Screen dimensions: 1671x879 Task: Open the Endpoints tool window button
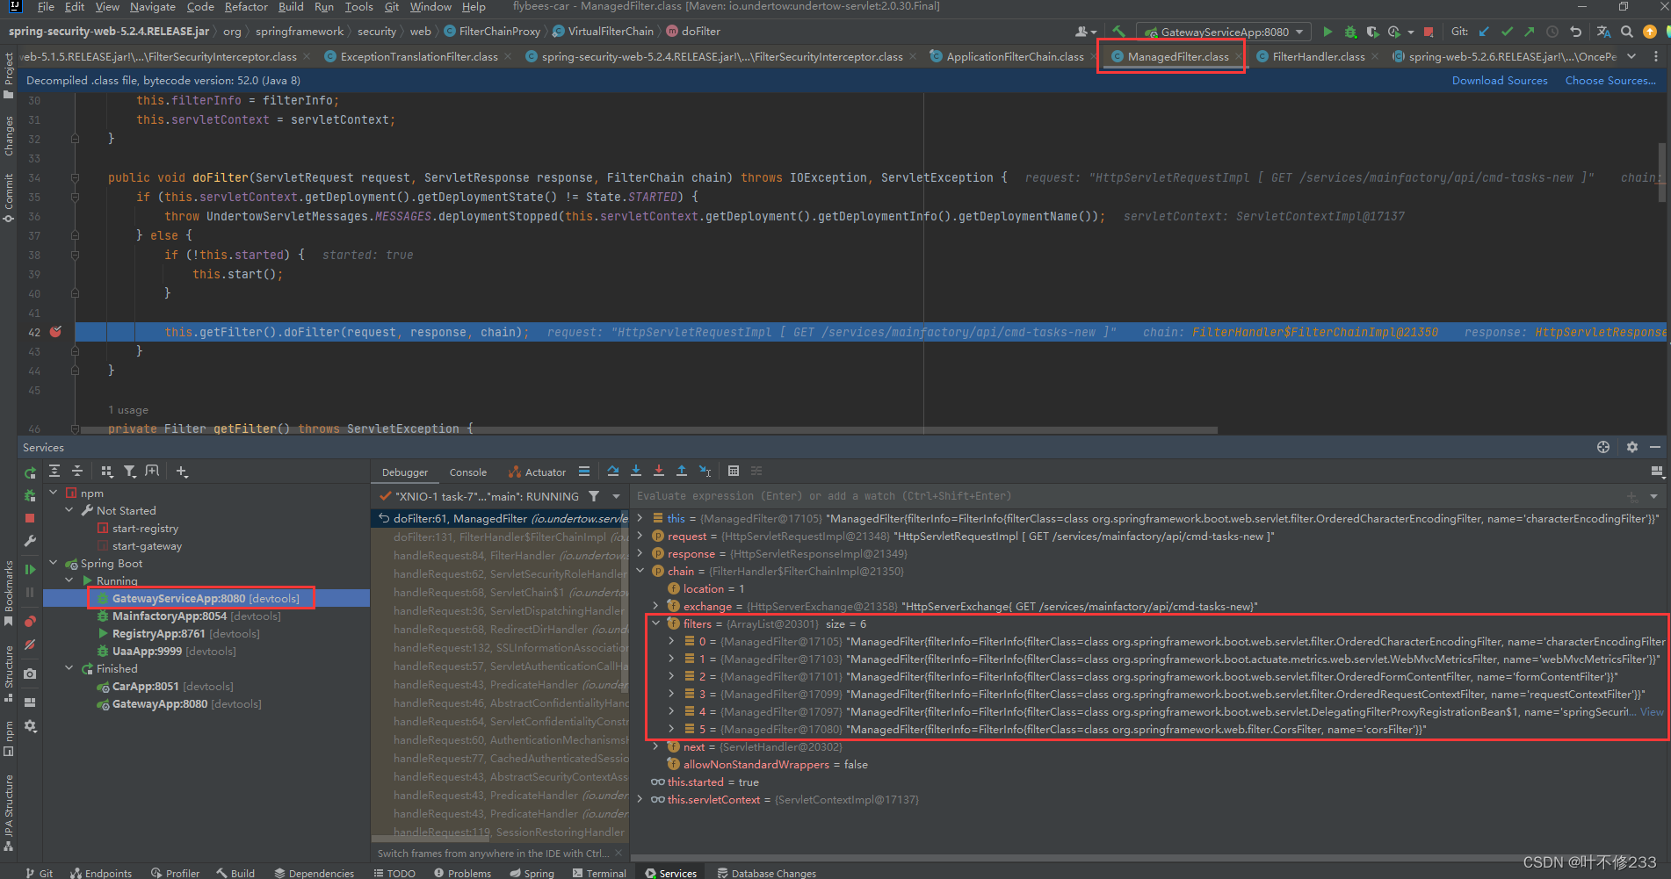point(101,873)
